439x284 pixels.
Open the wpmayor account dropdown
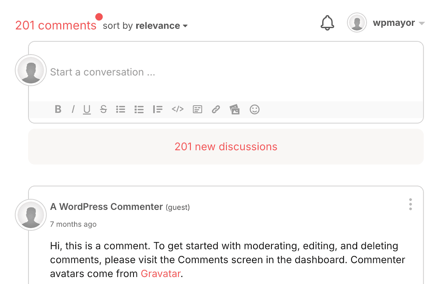[x=399, y=23]
